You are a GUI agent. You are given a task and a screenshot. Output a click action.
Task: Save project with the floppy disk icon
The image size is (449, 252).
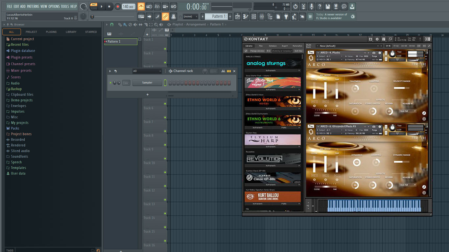pyautogui.click(x=328, y=6)
